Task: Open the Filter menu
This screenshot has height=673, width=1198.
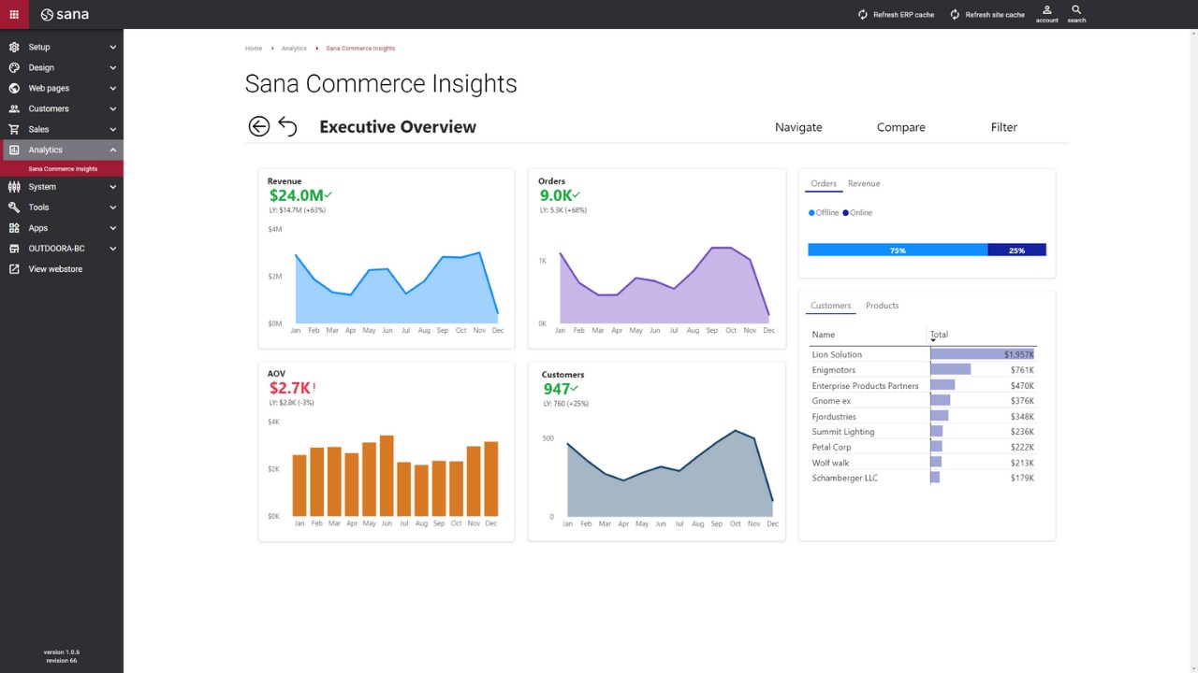Action: coord(1003,127)
